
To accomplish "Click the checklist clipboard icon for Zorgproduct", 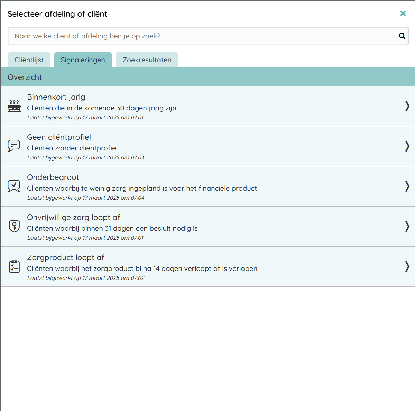I will [x=14, y=266].
